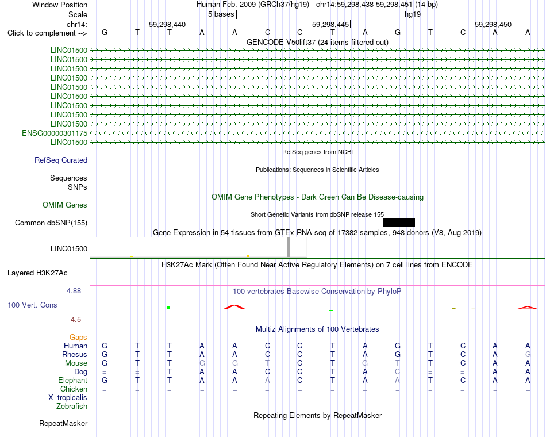Open the OMIM Genes track label
This screenshot has height=437, width=546.
click(x=65, y=205)
